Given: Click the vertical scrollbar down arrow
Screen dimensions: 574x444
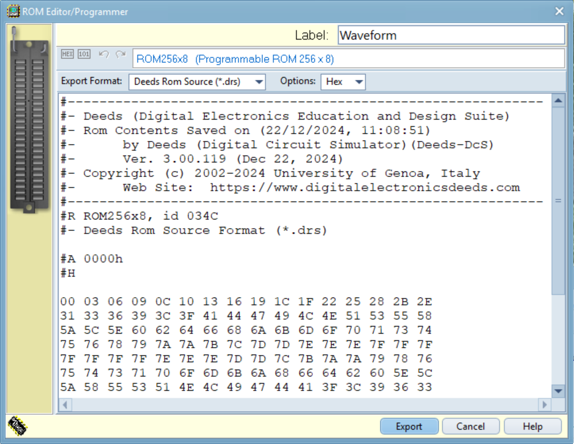Looking at the screenshot, I should 558,391.
